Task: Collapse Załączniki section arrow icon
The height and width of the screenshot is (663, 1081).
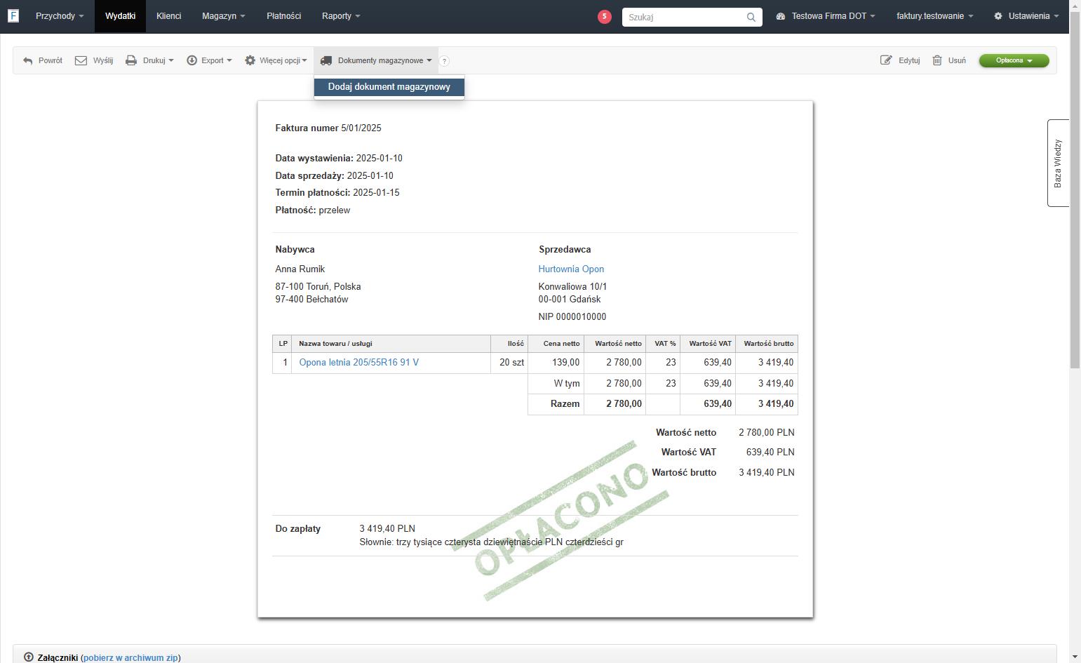Action: pyautogui.click(x=29, y=657)
